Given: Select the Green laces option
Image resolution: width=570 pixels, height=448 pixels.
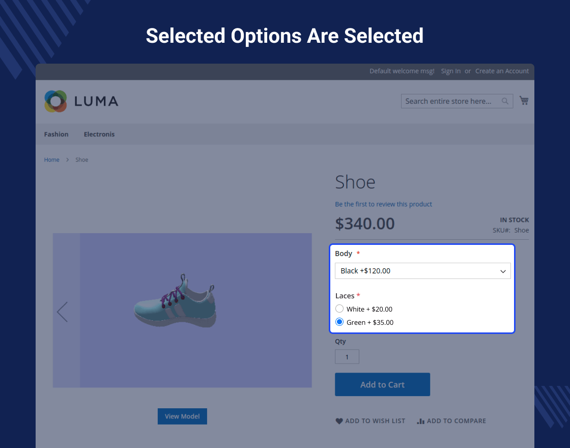Looking at the screenshot, I should (x=339, y=322).
